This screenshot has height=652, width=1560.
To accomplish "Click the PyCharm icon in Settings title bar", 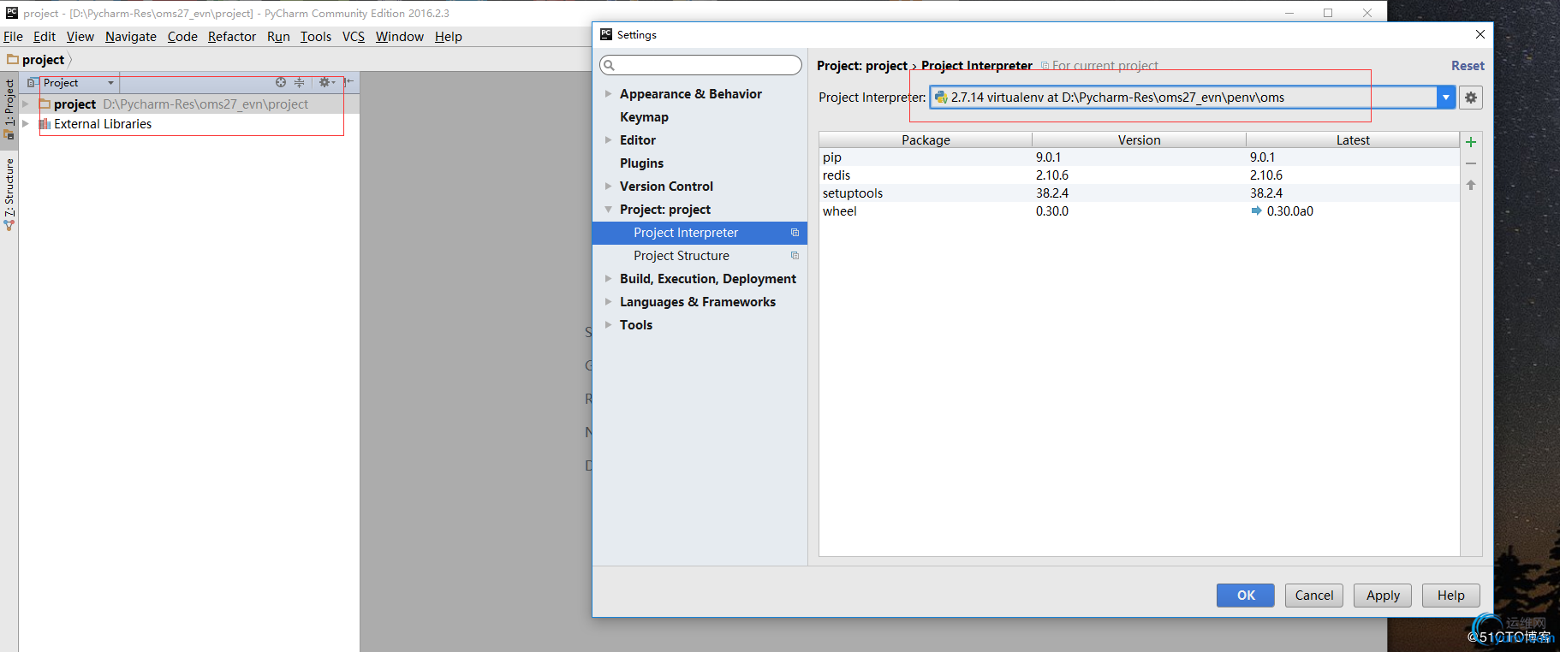I will coord(606,34).
